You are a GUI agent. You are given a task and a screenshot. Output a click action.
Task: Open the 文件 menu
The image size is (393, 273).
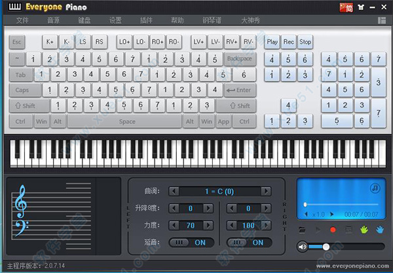23,21
